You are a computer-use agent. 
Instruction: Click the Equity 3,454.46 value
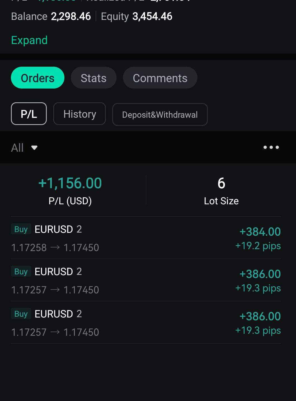pyautogui.click(x=152, y=17)
